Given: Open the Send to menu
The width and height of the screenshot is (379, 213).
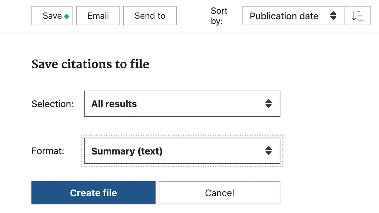Looking at the screenshot, I should pos(150,16).
